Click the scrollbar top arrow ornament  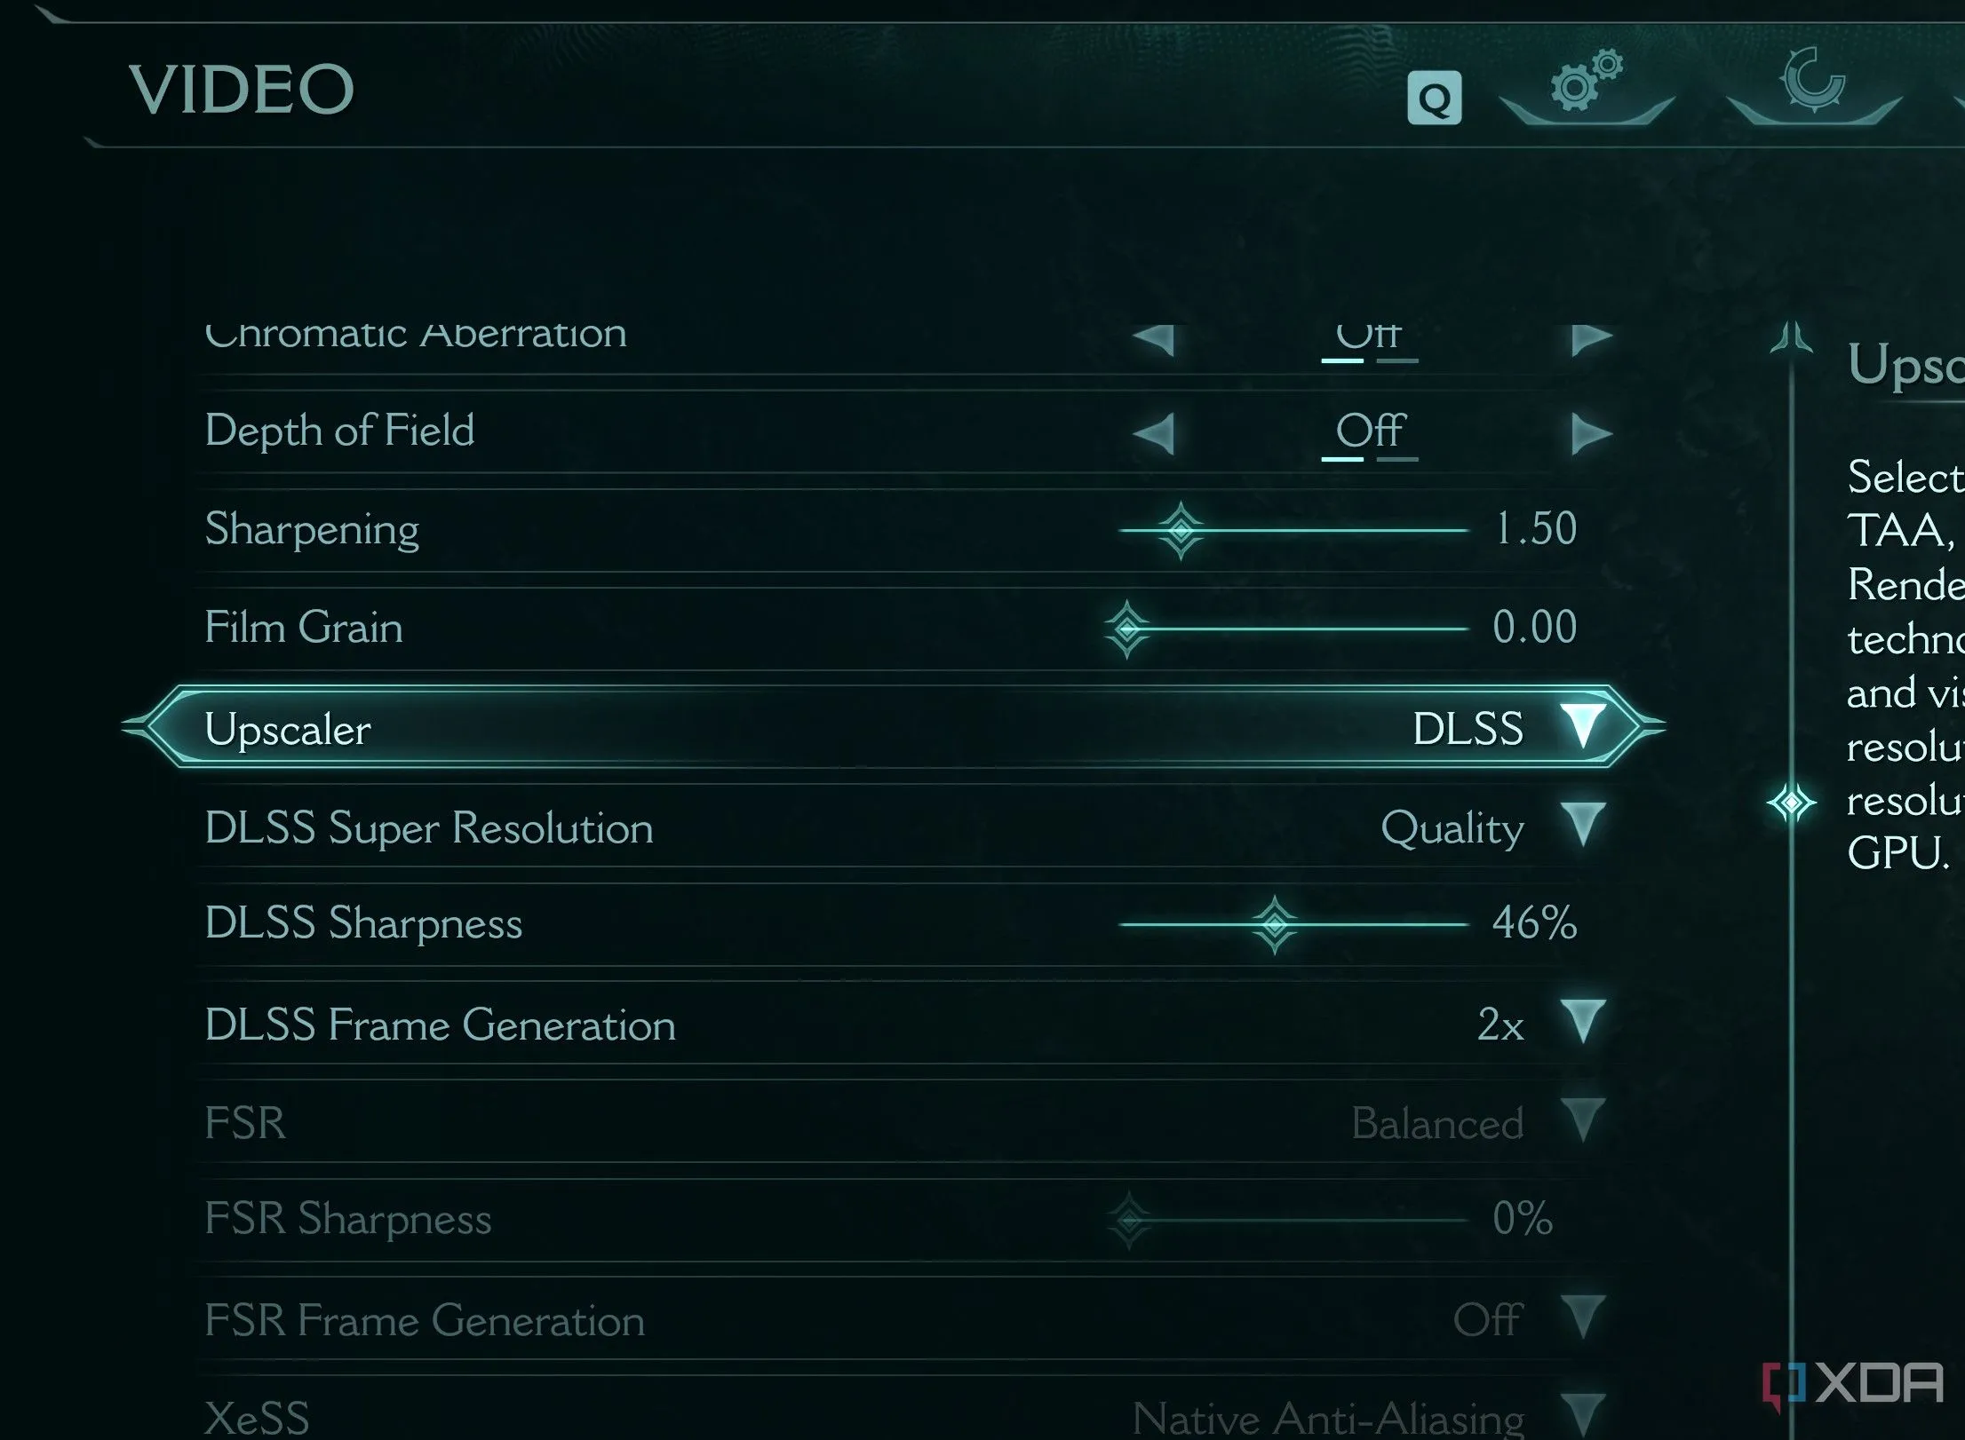pyautogui.click(x=1791, y=338)
